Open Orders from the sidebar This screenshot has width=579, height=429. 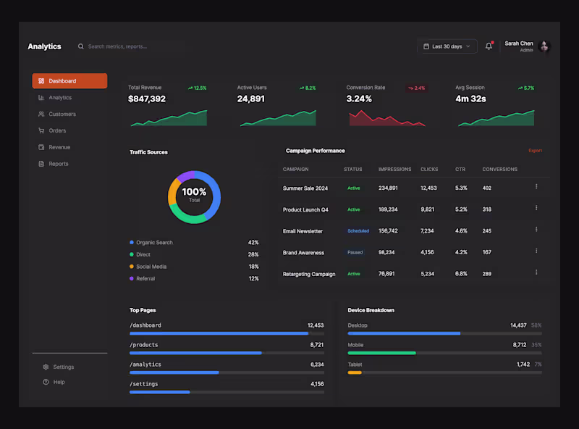pyautogui.click(x=69, y=130)
